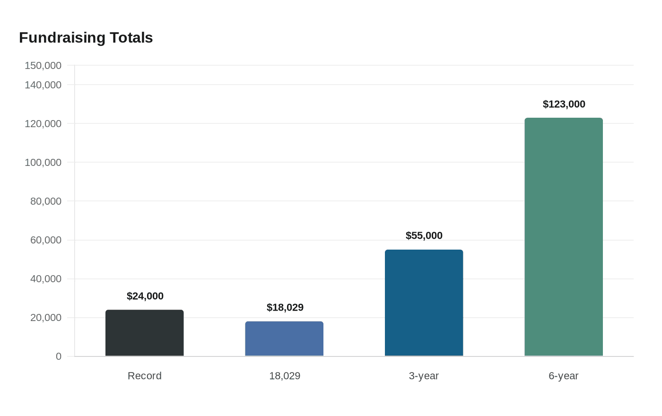
Task: Click the 100,000 y-axis tick label
Action: click(x=43, y=163)
